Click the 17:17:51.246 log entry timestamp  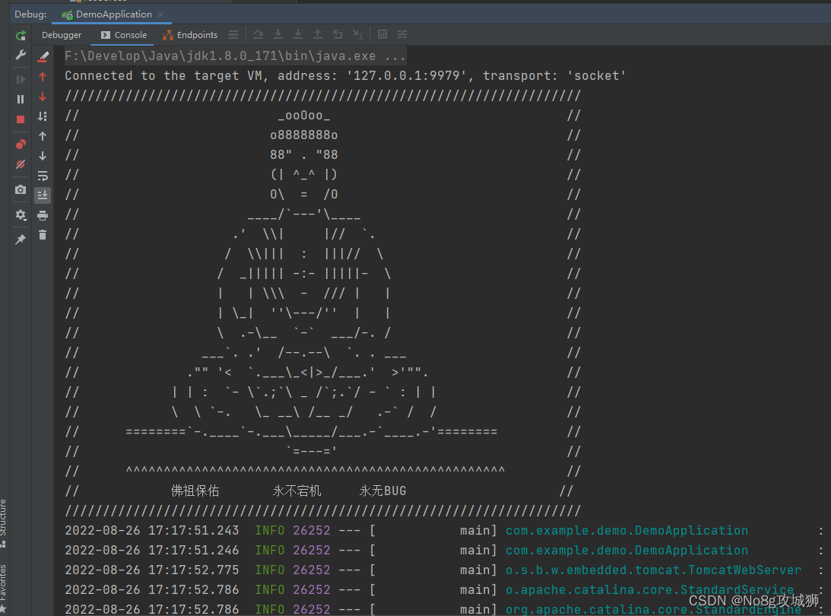pyautogui.click(x=151, y=551)
